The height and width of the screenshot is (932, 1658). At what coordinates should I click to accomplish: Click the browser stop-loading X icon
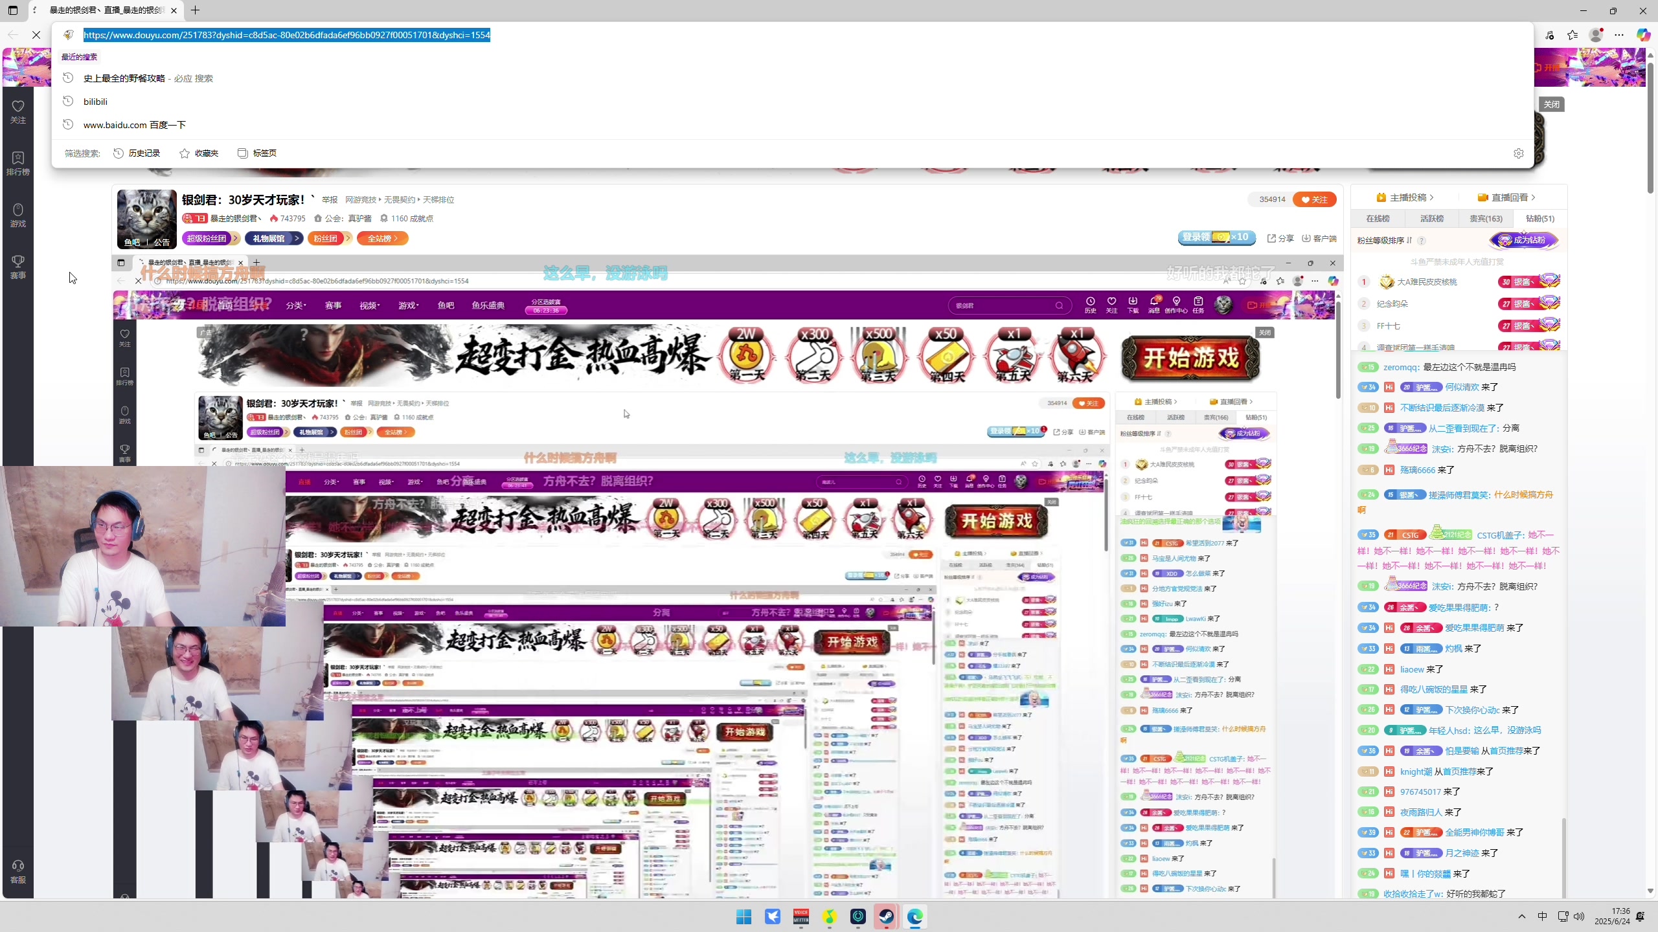[36, 35]
